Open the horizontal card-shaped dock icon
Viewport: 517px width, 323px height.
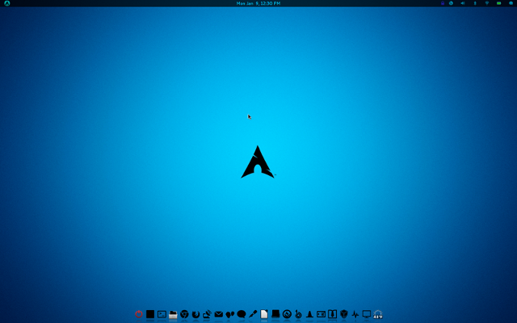pyautogui.click(x=322, y=314)
